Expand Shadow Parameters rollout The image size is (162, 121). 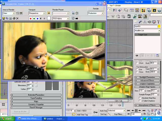pos(147,84)
